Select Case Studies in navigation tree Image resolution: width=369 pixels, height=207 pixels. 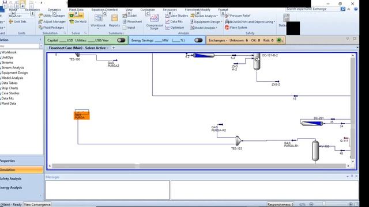tap(10, 93)
